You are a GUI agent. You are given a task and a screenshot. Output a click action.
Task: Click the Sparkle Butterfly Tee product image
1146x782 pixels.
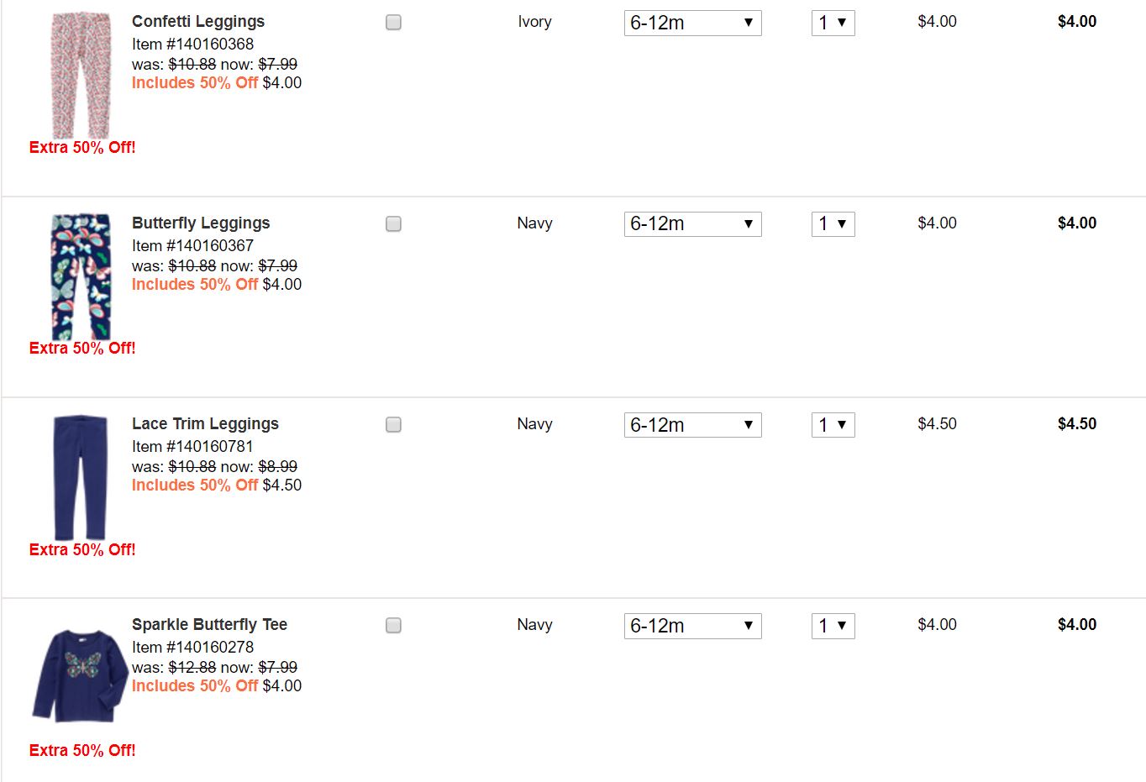[81, 676]
